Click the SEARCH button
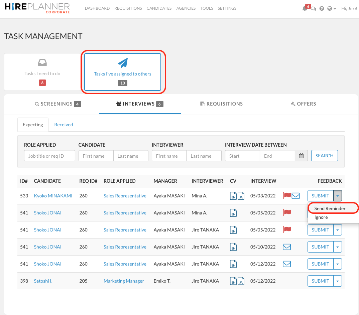This screenshot has height=315, width=359. pyautogui.click(x=324, y=156)
